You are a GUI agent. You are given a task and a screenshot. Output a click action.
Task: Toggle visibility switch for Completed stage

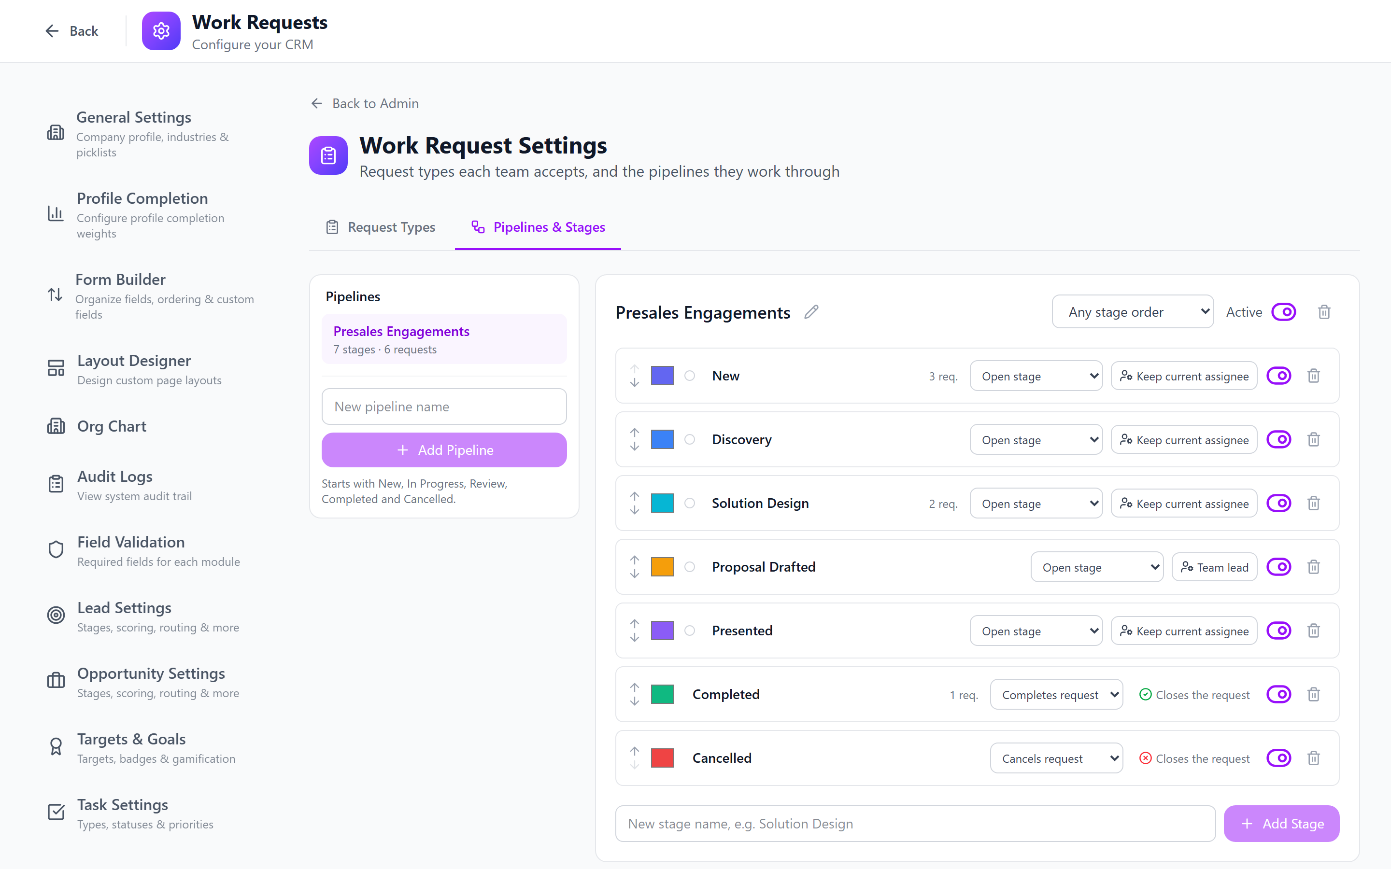1279,694
